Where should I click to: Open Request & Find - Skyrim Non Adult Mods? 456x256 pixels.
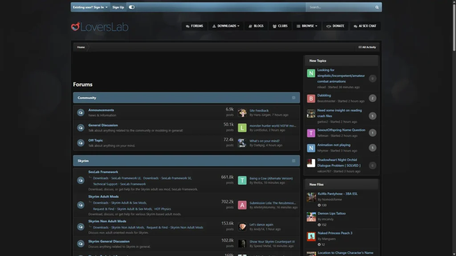pos(175,228)
